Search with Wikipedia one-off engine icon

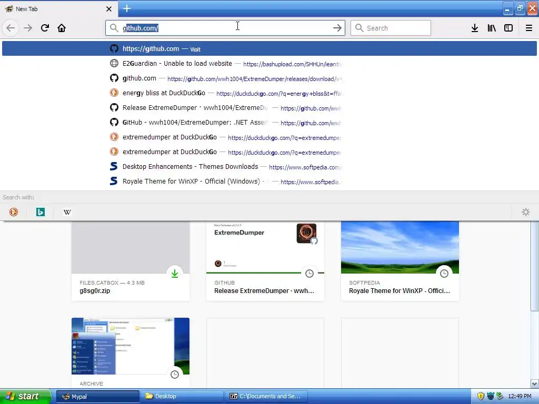67,212
